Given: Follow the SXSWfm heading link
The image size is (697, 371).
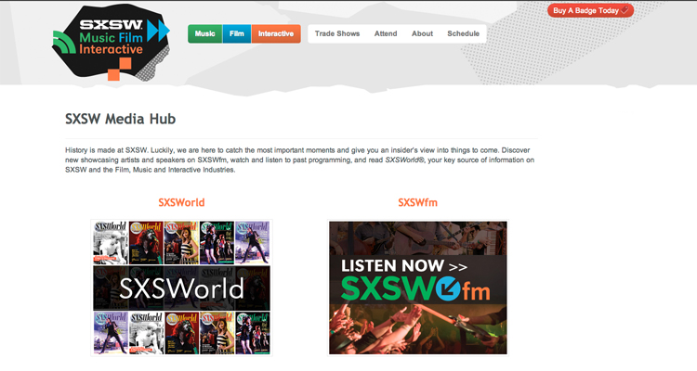Looking at the screenshot, I should tap(417, 202).
